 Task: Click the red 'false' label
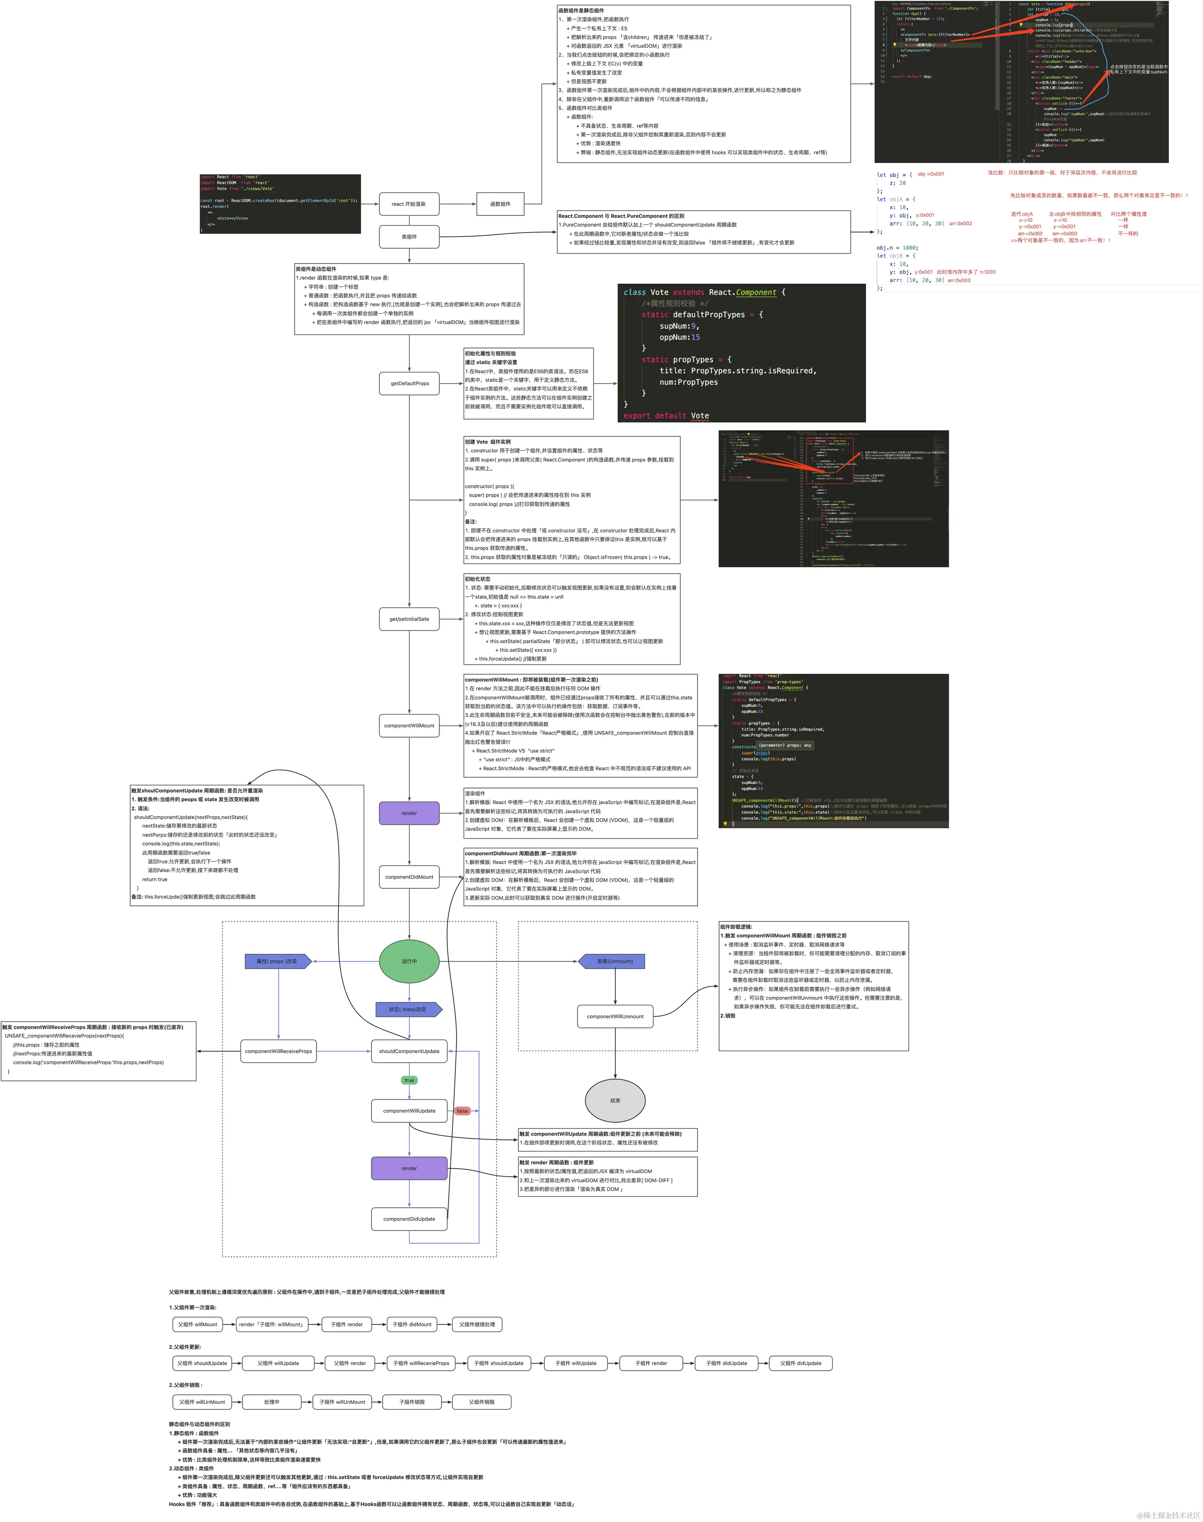[x=462, y=1111]
